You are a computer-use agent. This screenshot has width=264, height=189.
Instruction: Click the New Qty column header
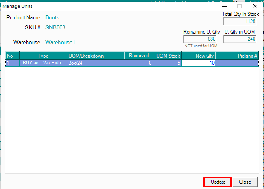(x=199, y=56)
